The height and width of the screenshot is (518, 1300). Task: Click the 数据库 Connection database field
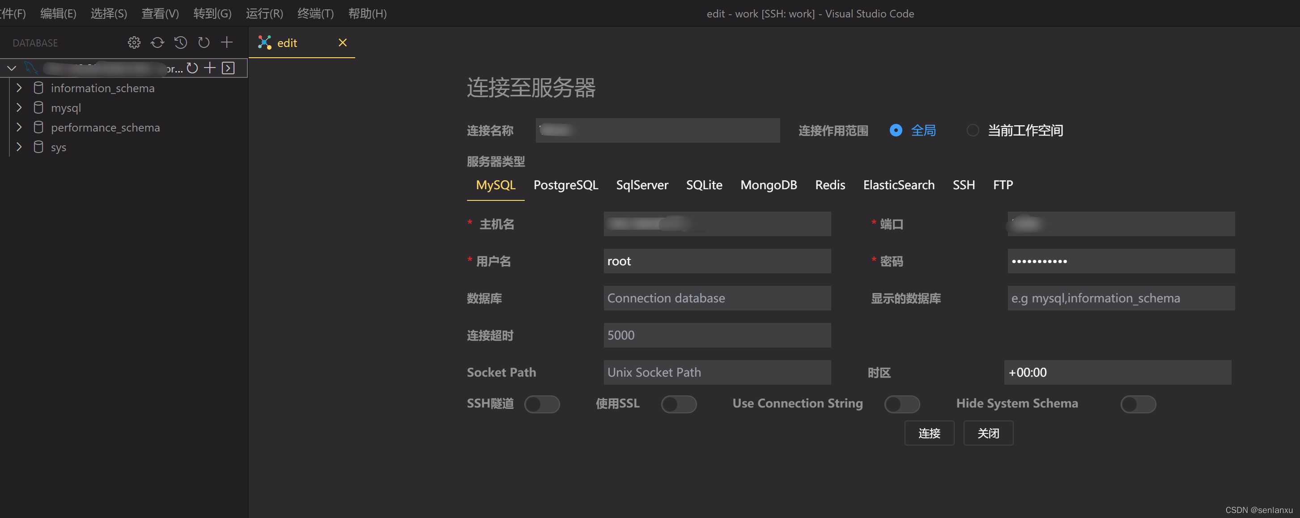(717, 298)
